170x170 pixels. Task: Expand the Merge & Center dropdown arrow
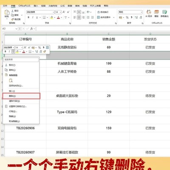[113, 17]
